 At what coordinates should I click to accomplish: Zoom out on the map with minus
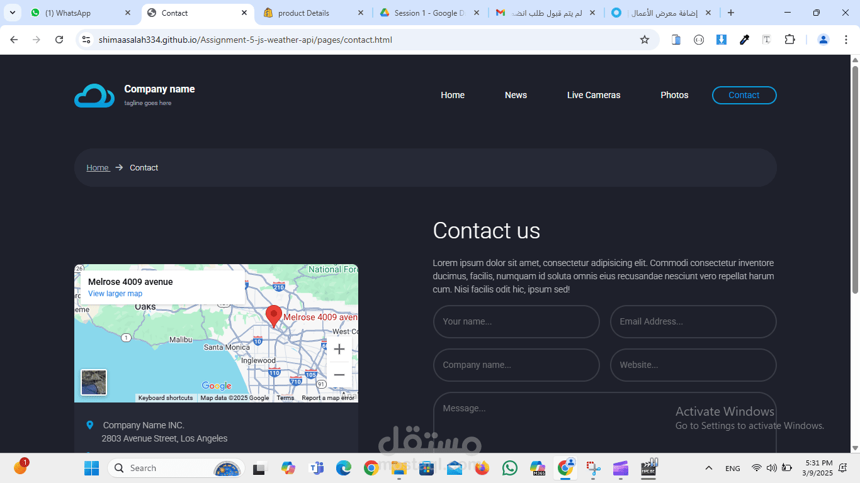pyautogui.click(x=339, y=375)
